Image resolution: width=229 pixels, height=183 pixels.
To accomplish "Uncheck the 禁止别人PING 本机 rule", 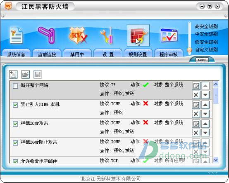I will point(15,105).
